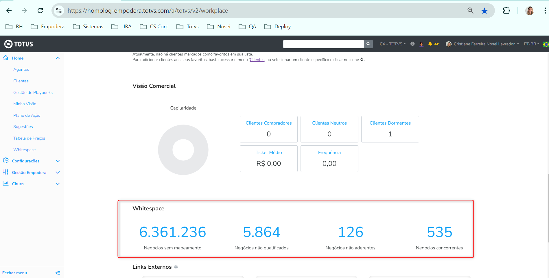
Task: Expand the Gestão Empodera chevron
Action: (x=58, y=173)
